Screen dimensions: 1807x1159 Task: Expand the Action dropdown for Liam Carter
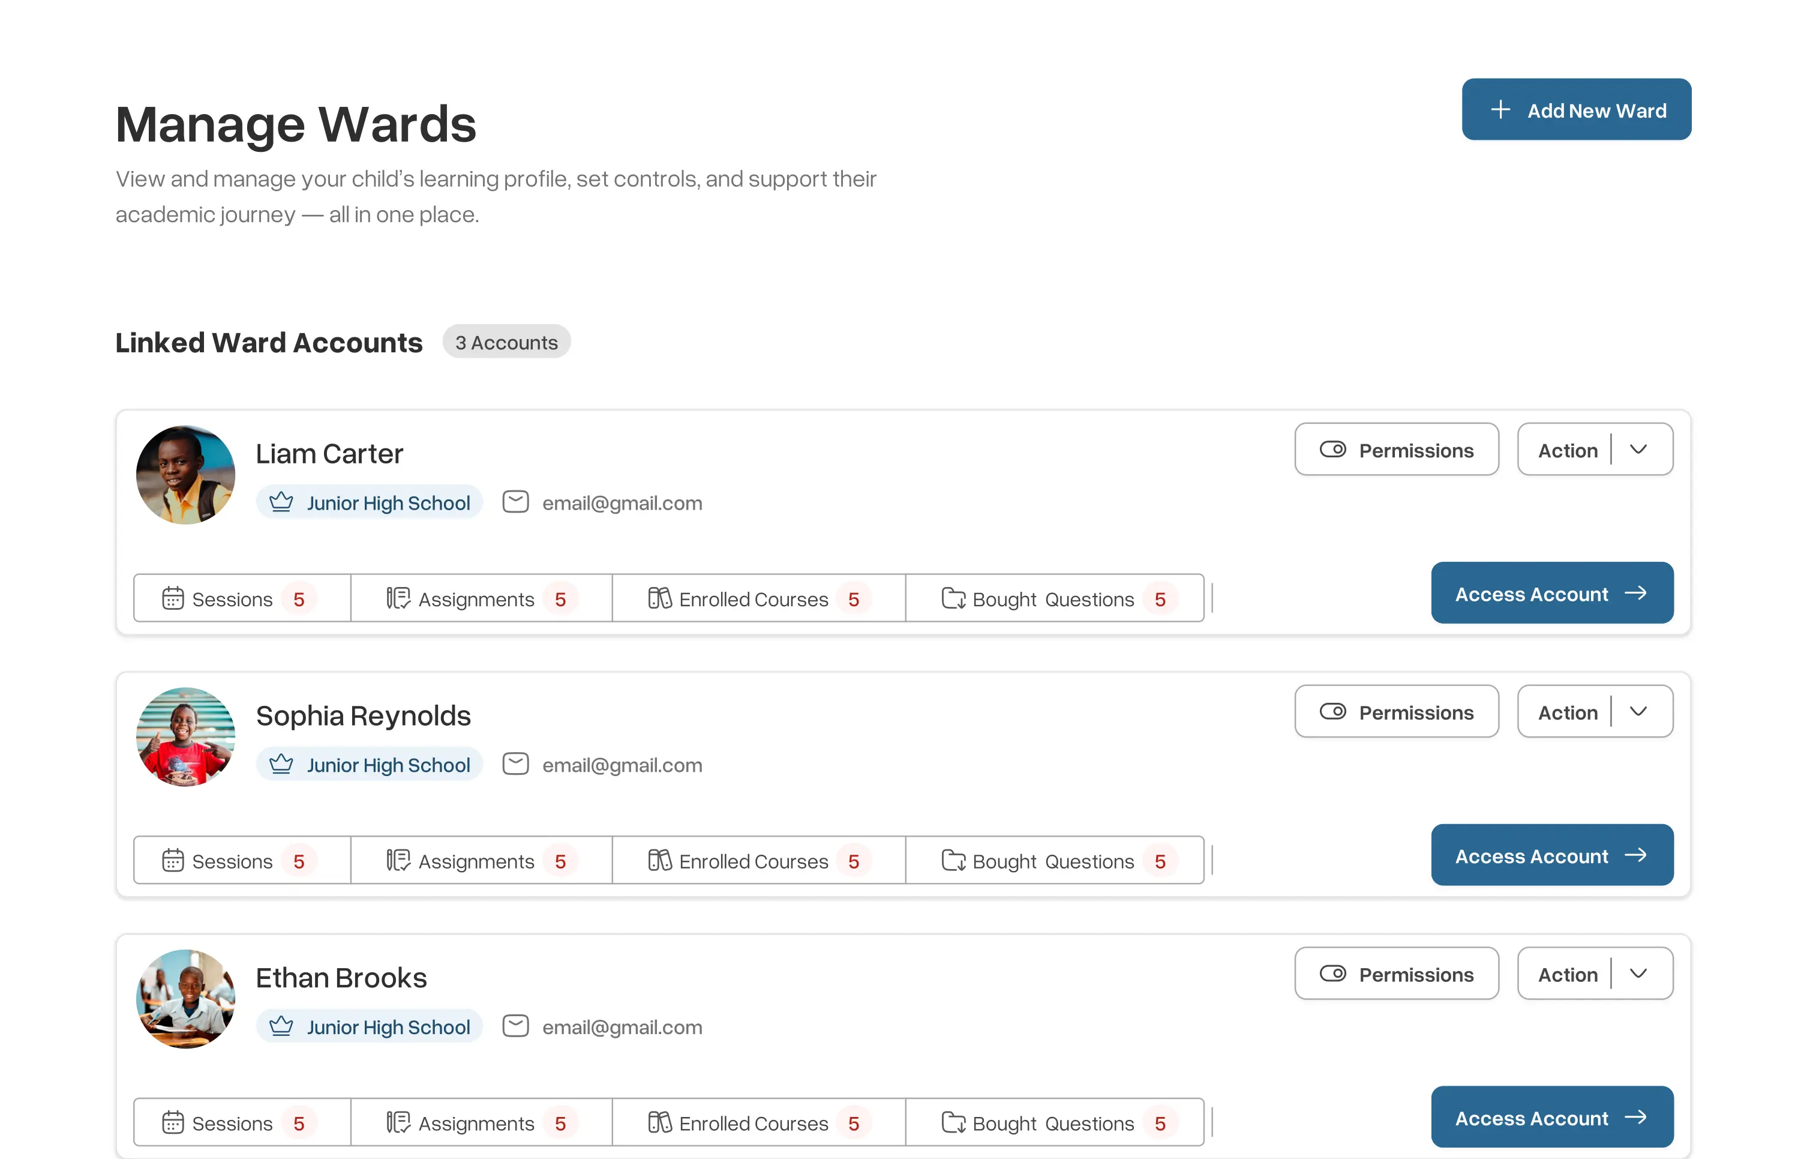point(1638,450)
